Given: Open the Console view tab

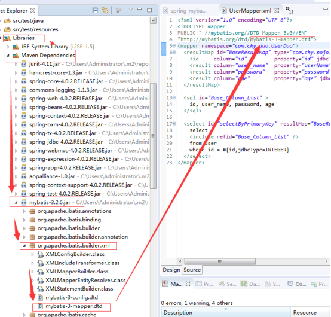Looking at the screenshot, I should pyautogui.click(x=297, y=284).
